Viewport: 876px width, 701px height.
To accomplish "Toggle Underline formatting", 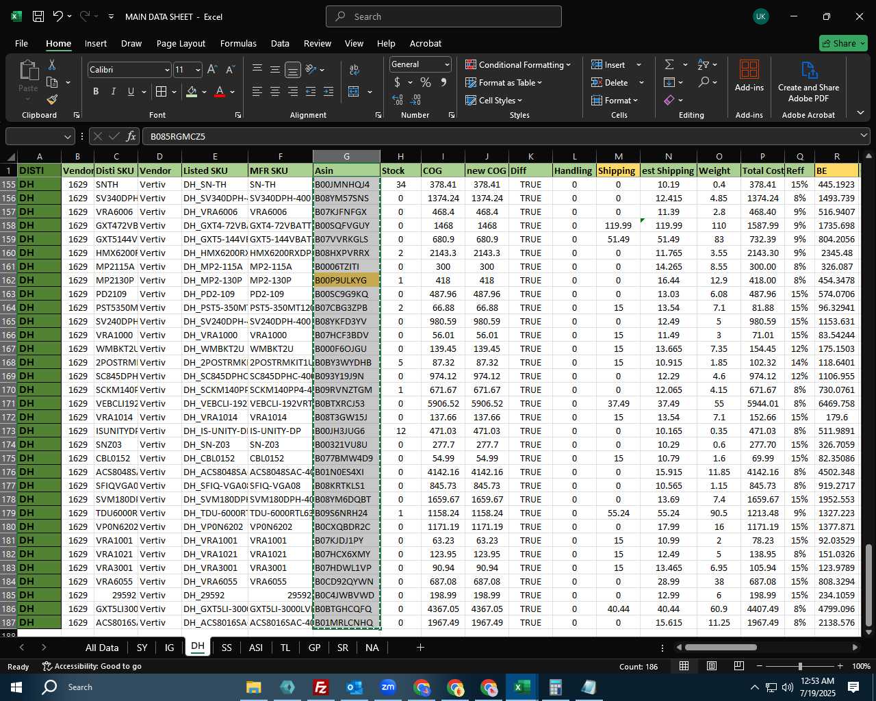I will pyautogui.click(x=131, y=92).
